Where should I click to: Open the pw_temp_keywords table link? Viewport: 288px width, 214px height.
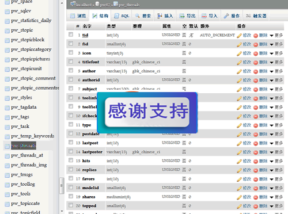(x=33, y=136)
